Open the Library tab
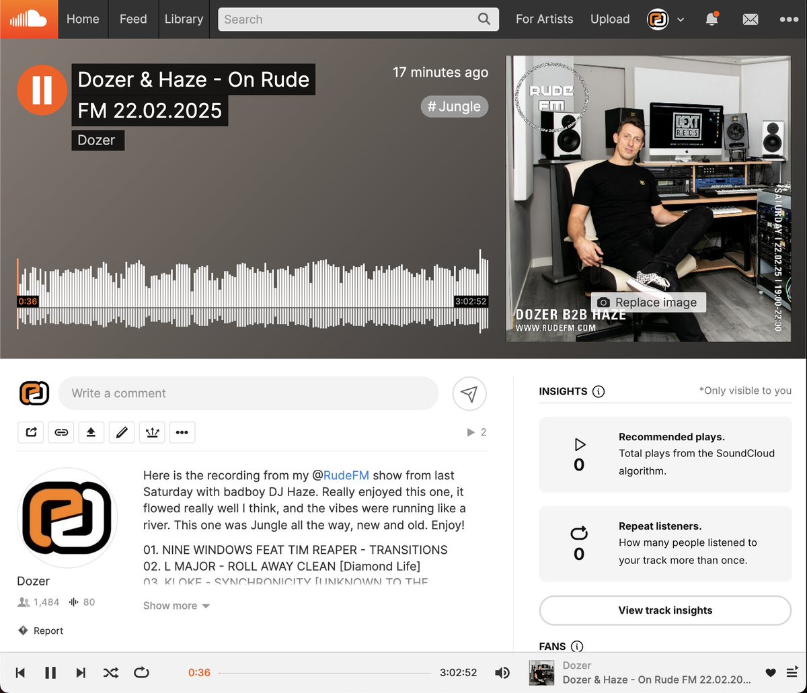Image resolution: width=807 pixels, height=693 pixels. tap(184, 19)
